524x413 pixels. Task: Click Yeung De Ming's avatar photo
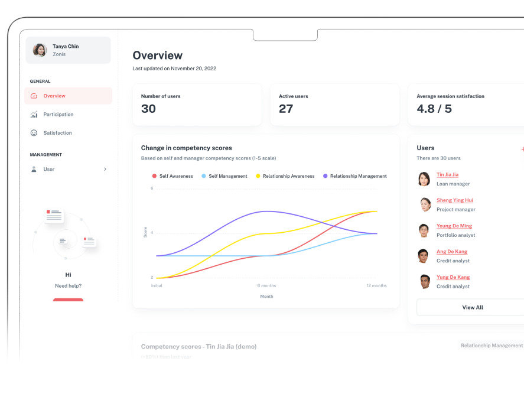(x=424, y=230)
